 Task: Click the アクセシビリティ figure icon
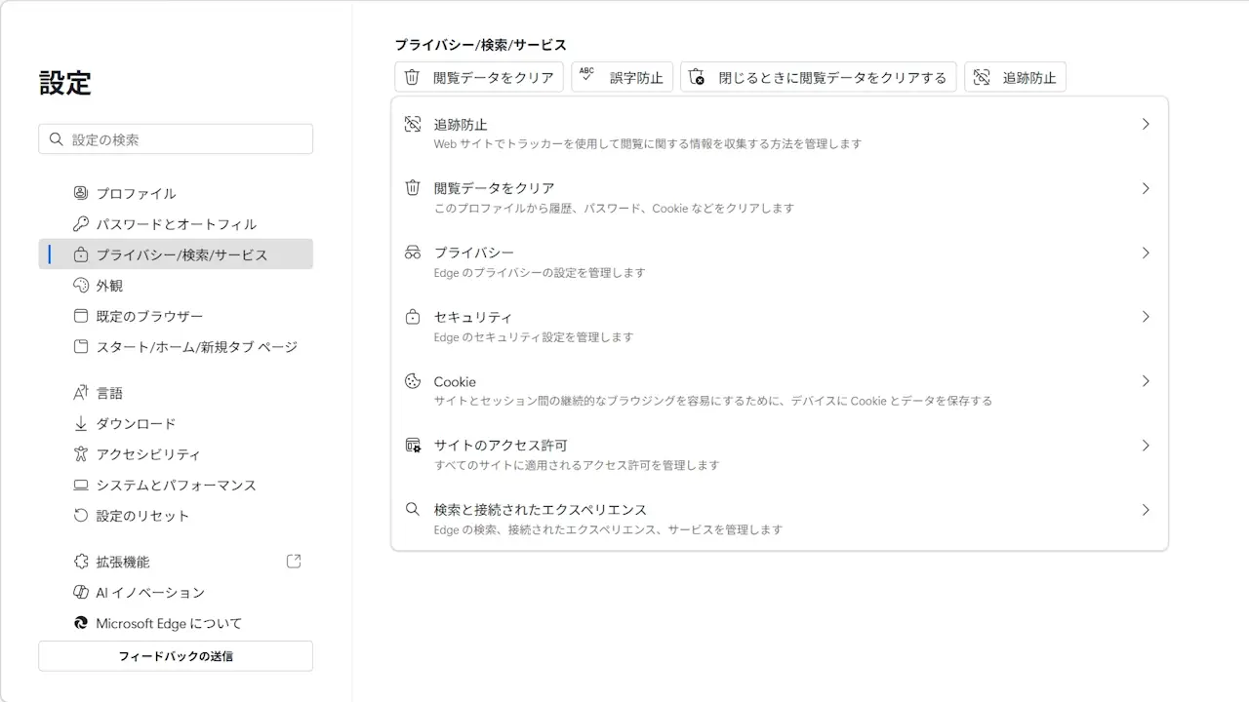(x=81, y=454)
